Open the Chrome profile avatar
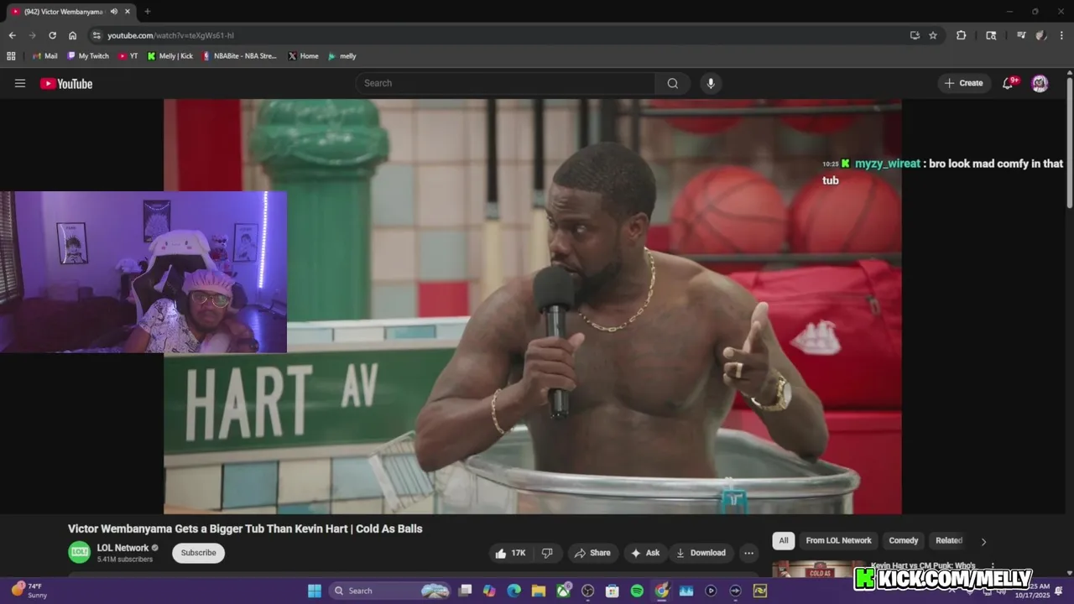 (x=1041, y=35)
